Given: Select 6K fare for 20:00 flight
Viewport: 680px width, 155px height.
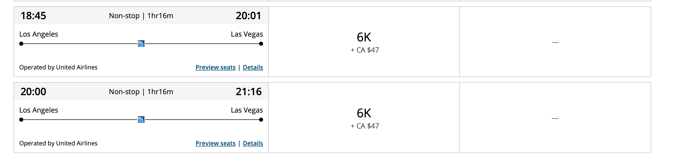Looking at the screenshot, I should 364,118.
